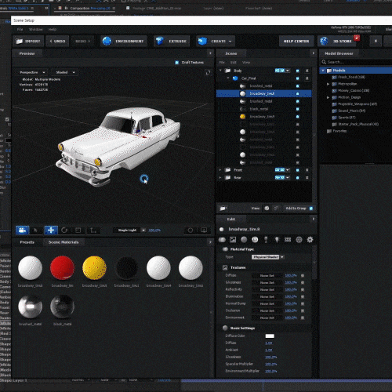Switch to the Presets tab
Image resolution: width=392 pixels, height=392 pixels.
[27, 242]
